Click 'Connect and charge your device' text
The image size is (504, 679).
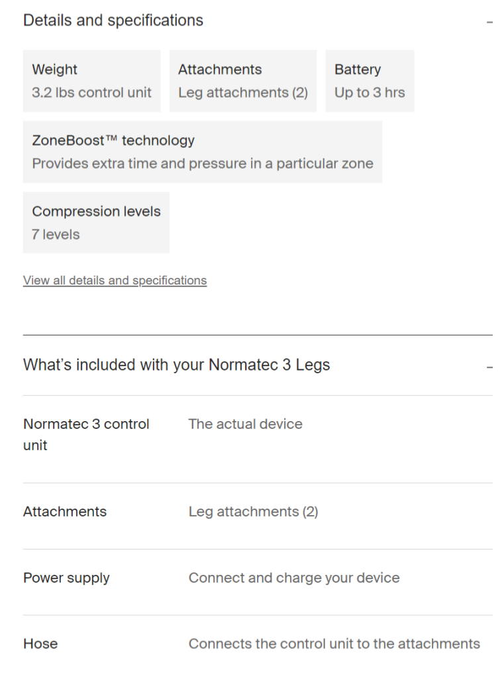pyautogui.click(x=294, y=578)
